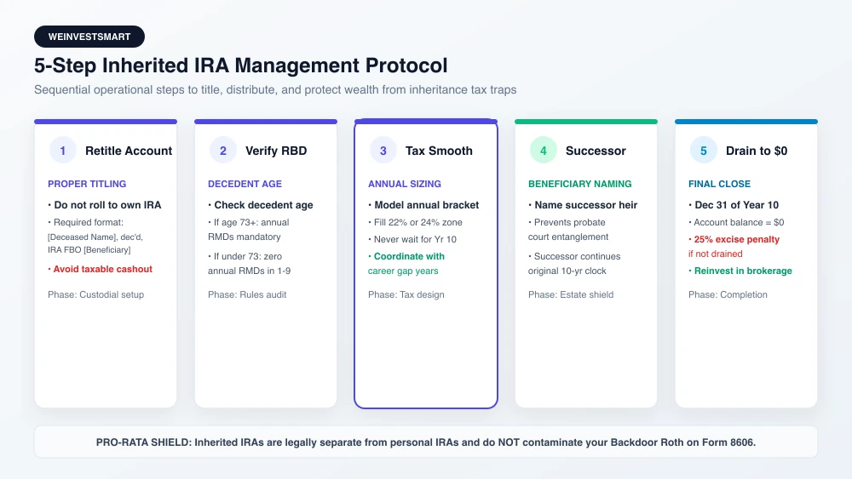Click '[Deceased Name], dec'd' format line
The height and width of the screenshot is (479, 852).
pyautogui.click(x=95, y=237)
